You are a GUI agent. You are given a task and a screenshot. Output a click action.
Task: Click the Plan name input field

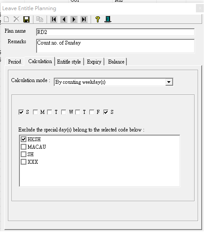(115, 32)
